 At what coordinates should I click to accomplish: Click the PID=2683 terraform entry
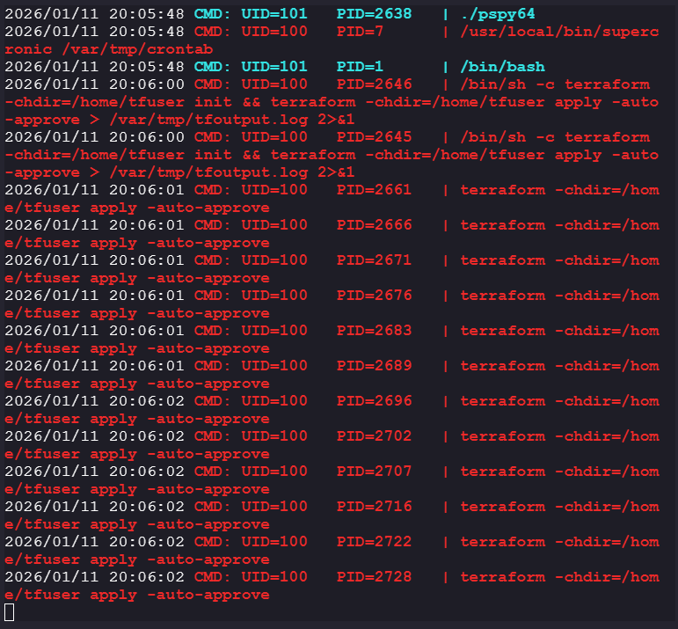(x=374, y=331)
